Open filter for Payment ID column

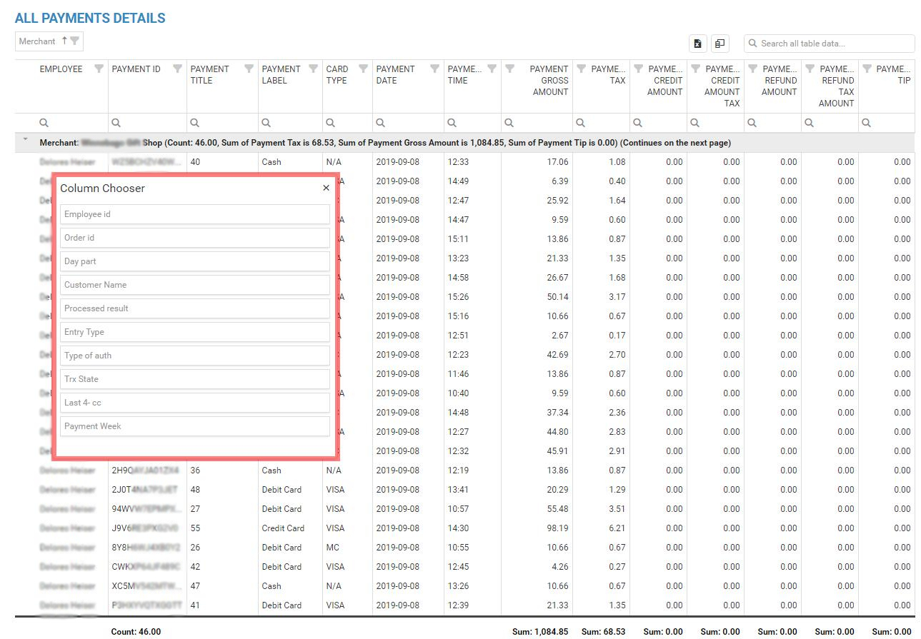pos(178,69)
